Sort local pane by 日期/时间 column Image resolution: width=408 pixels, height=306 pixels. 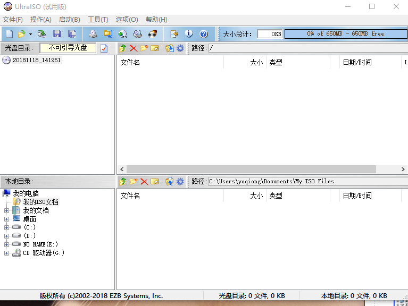(371, 195)
